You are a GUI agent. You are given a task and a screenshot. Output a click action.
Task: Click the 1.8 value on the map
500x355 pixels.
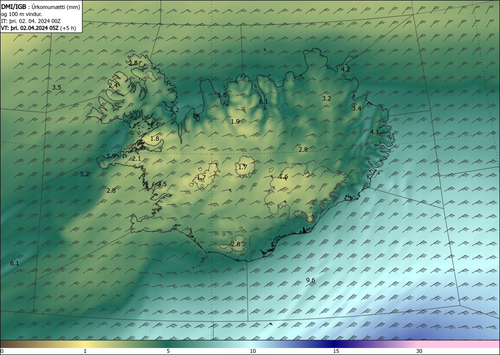click(154, 139)
